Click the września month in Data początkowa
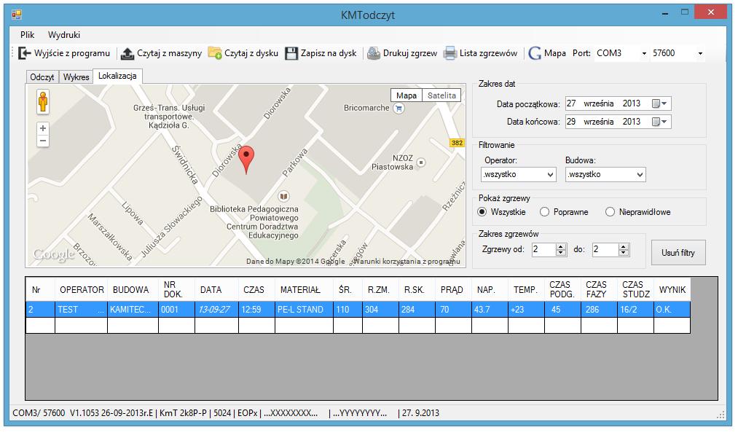Viewport: 738px width, 435px height. point(599,103)
